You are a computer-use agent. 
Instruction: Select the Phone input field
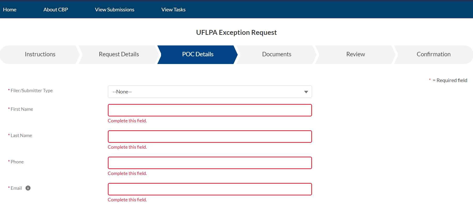(210, 163)
